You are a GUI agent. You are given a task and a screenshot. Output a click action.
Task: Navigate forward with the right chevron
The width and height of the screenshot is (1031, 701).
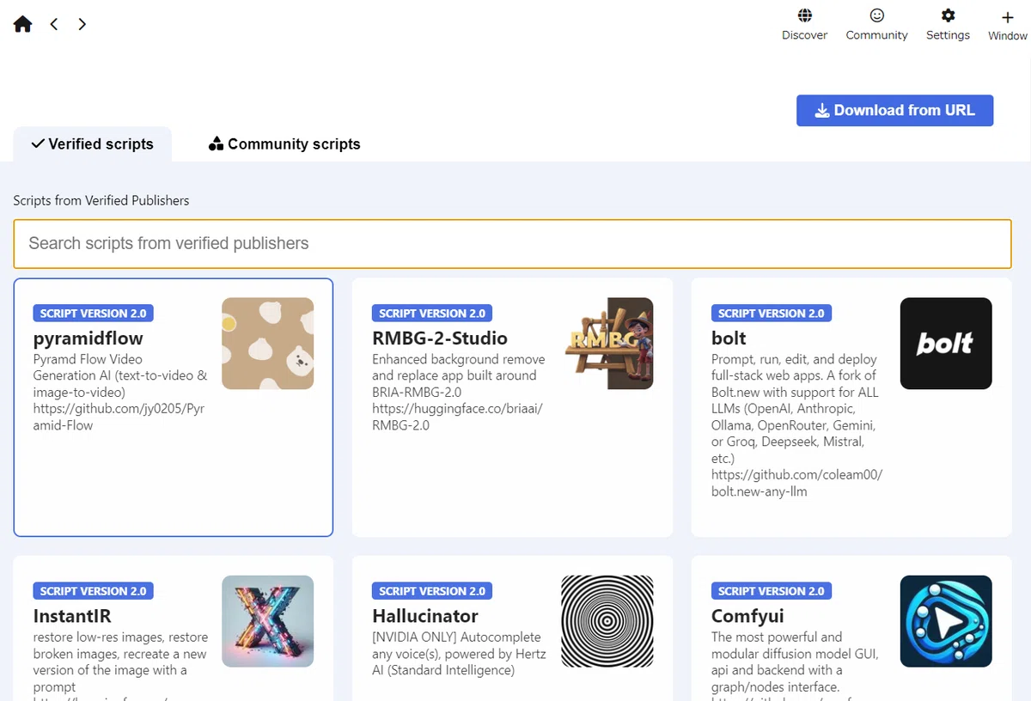82,24
